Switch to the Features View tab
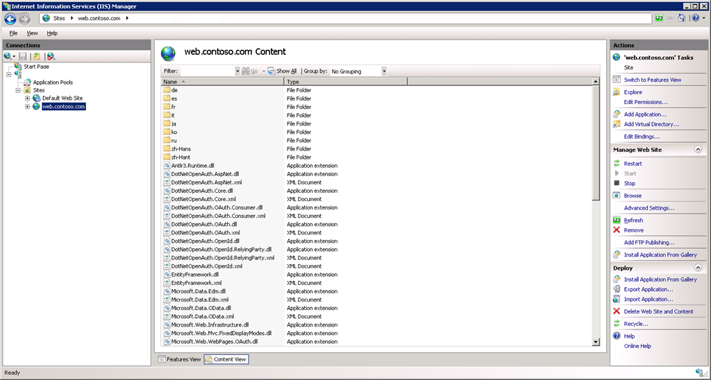This screenshot has width=711, height=380. pos(179,359)
